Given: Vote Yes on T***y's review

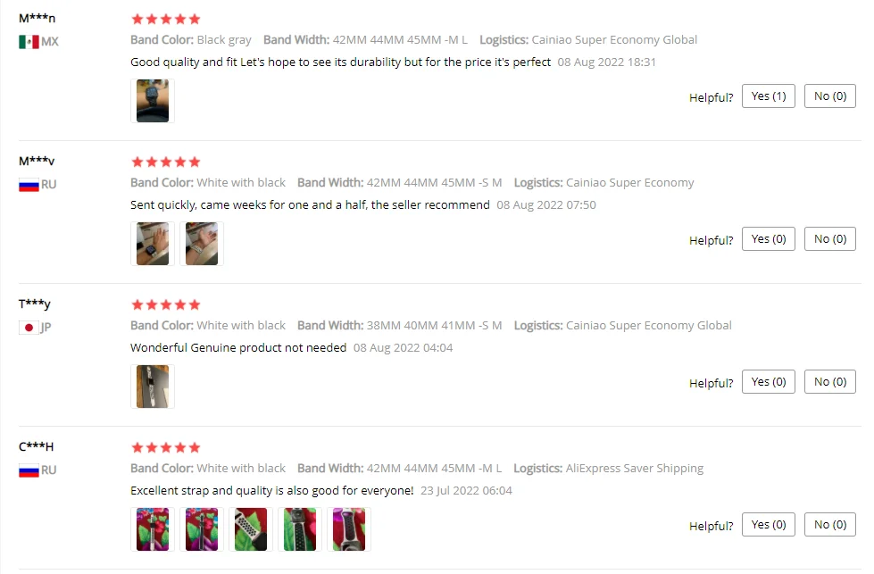Looking at the screenshot, I should 768,382.
